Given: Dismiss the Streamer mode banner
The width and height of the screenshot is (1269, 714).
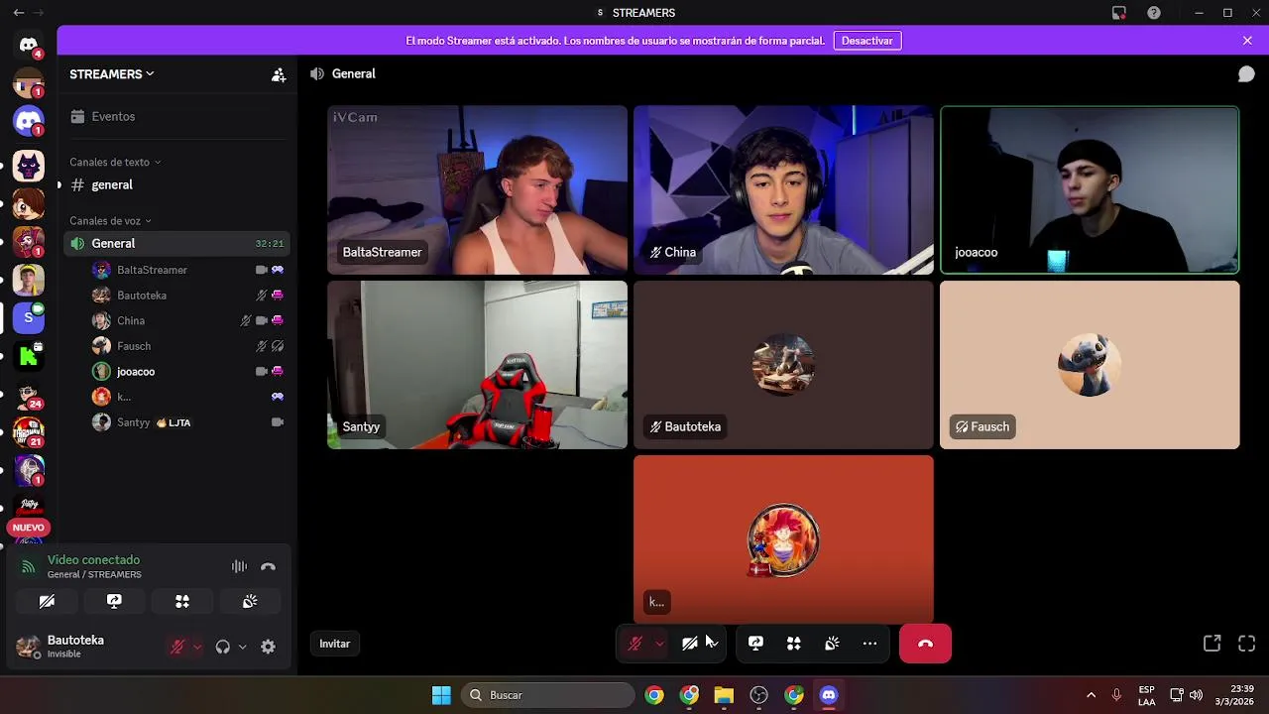Looking at the screenshot, I should click(x=1247, y=41).
